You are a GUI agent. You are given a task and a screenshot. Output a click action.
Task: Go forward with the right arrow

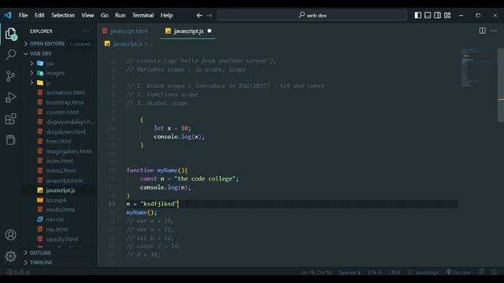coord(209,16)
